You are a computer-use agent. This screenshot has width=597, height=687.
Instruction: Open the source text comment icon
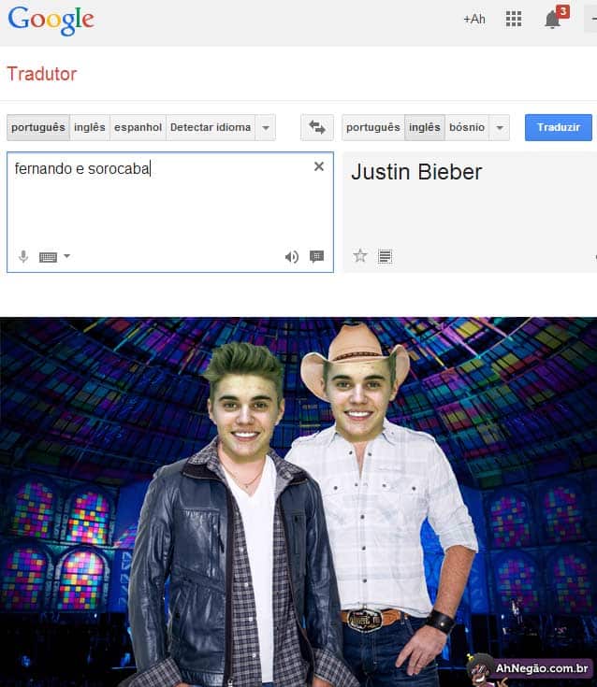tap(316, 256)
